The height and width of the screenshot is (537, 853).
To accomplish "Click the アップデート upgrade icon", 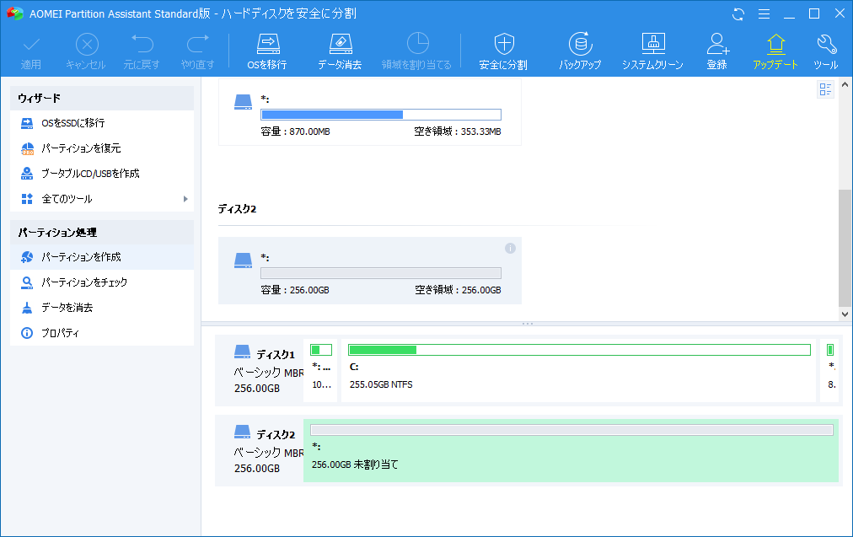I will click(775, 51).
